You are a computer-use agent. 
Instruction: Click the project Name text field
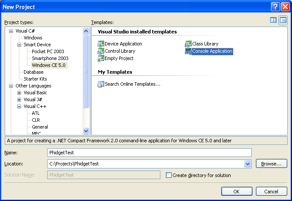(149, 153)
